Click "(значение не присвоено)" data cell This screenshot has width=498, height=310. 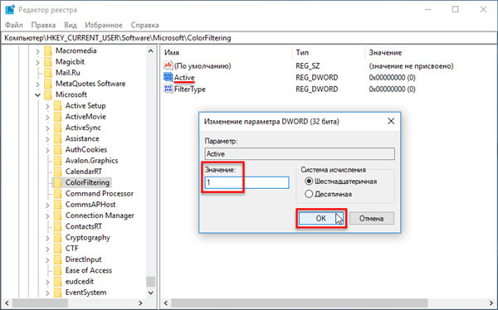(411, 66)
